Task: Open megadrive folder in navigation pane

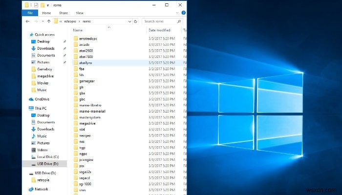Action: coord(45,76)
